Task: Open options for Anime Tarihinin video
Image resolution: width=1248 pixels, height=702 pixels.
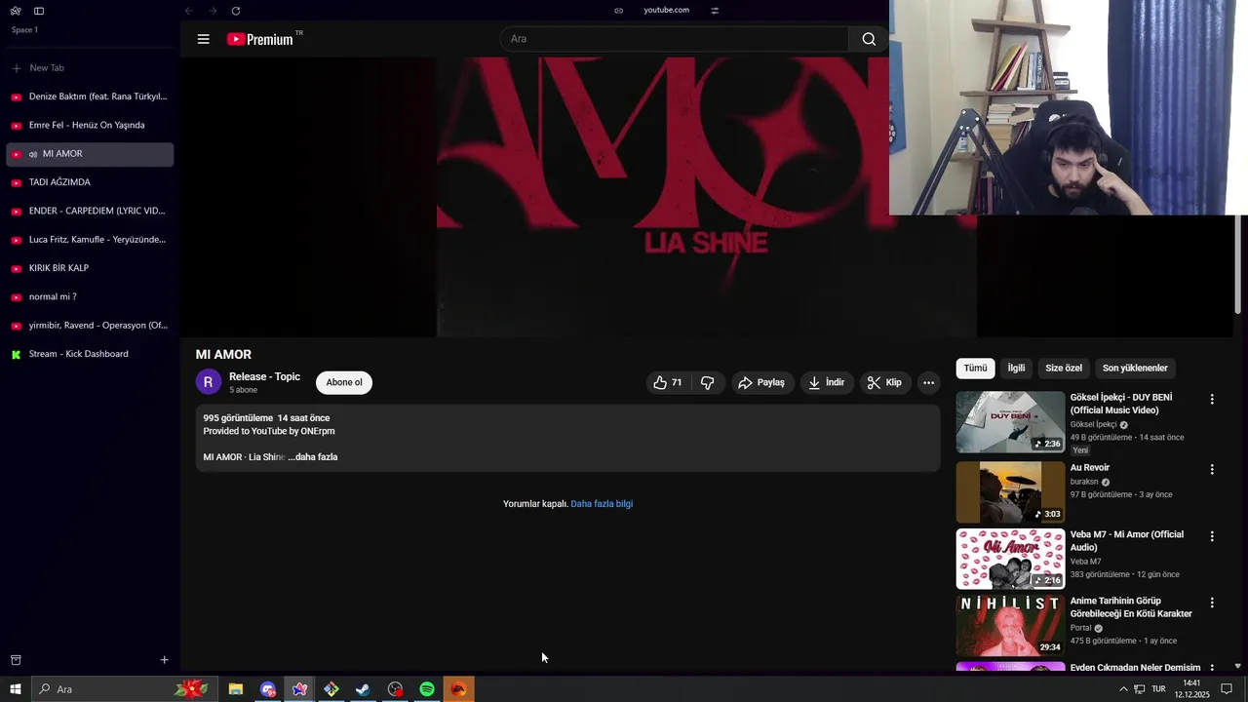Action: tap(1212, 603)
